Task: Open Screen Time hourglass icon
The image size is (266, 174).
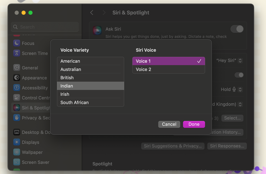Action: click(x=17, y=53)
